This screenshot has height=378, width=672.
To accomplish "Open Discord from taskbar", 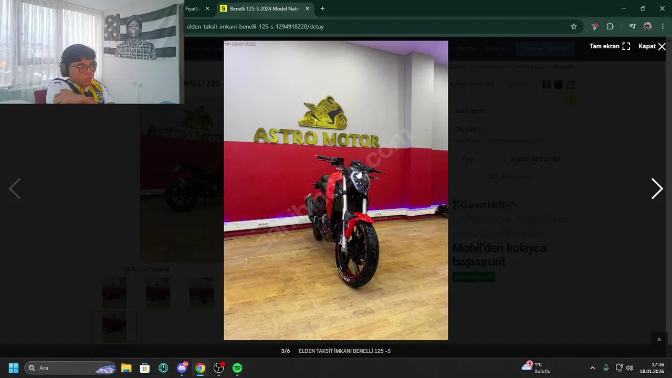I will [182, 368].
